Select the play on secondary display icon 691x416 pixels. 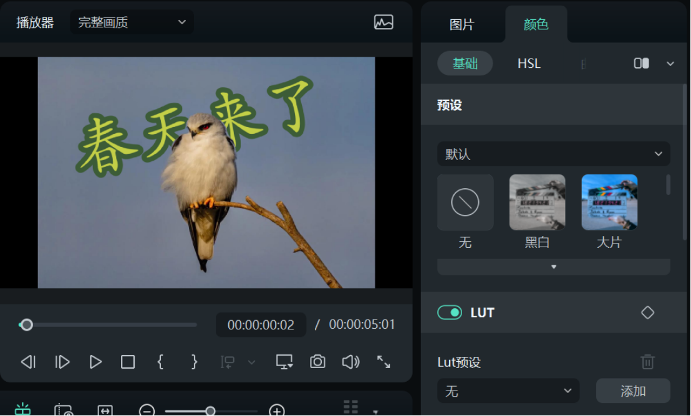coord(284,362)
